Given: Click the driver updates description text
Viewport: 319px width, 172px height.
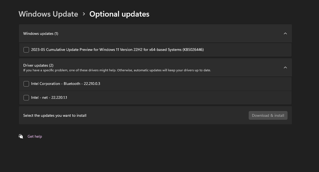Looking at the screenshot, I should coord(117,70).
